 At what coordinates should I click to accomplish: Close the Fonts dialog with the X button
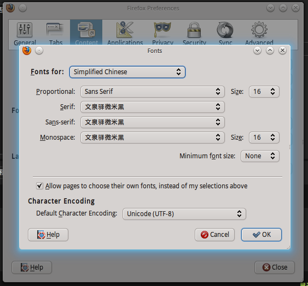click(282, 51)
